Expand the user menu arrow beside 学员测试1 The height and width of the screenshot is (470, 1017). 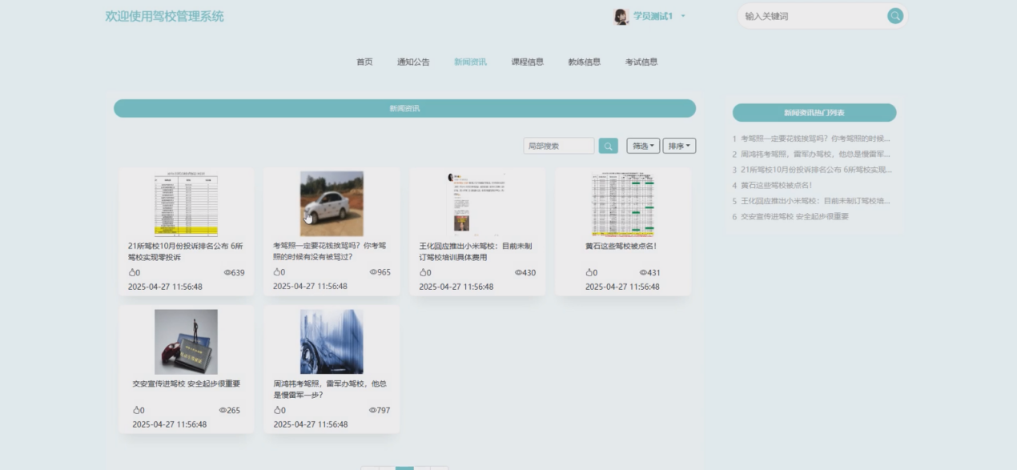683,16
